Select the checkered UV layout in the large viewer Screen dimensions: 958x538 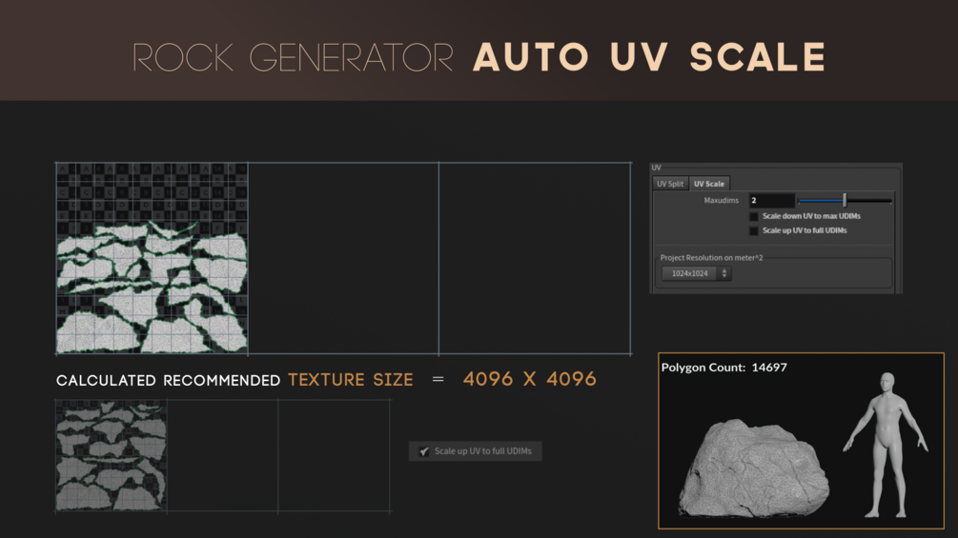click(x=152, y=258)
